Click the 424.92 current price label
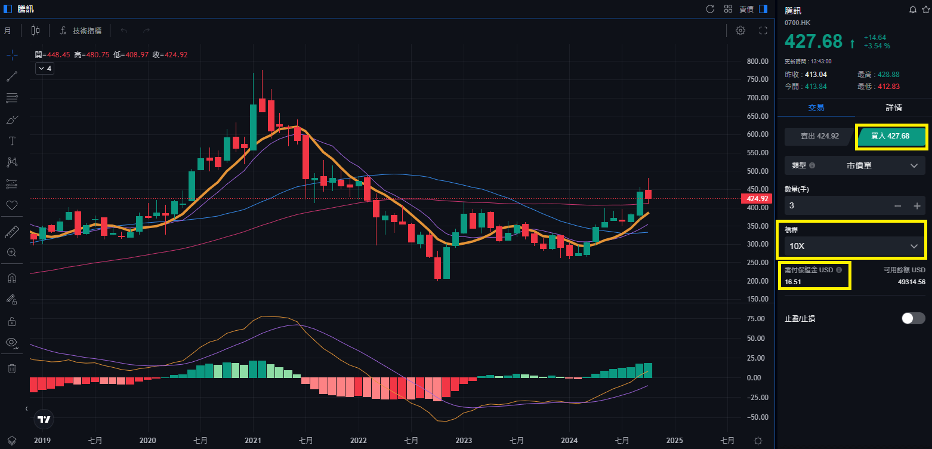932x449 pixels. (755, 199)
